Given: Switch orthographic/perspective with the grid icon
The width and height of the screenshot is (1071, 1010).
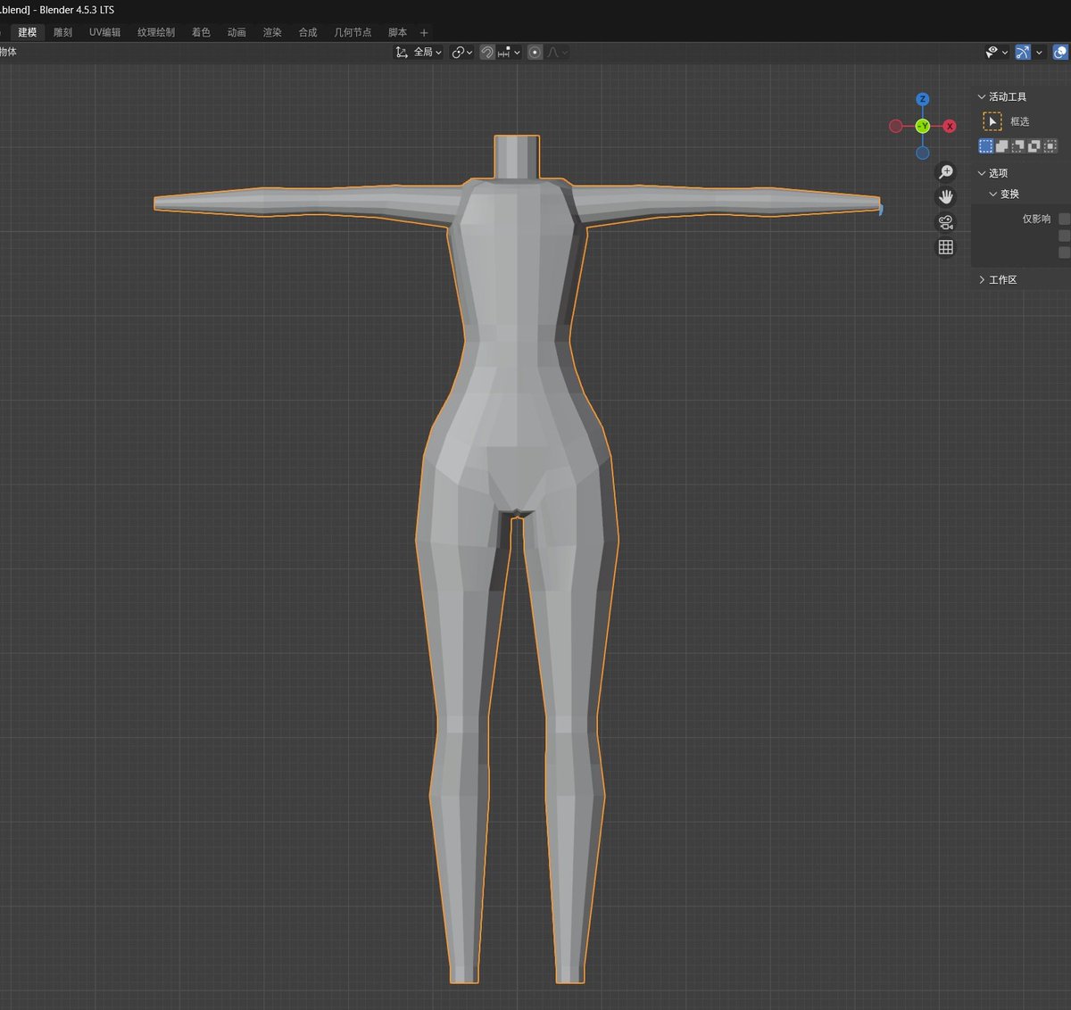Looking at the screenshot, I should point(946,247).
